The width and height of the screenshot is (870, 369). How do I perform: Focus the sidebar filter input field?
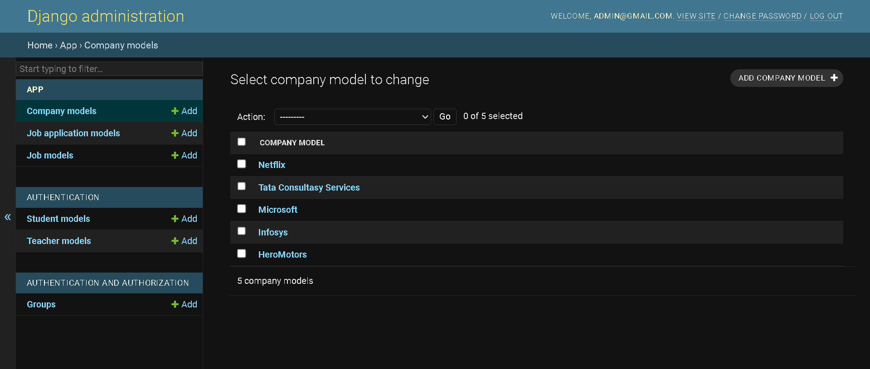coord(109,69)
